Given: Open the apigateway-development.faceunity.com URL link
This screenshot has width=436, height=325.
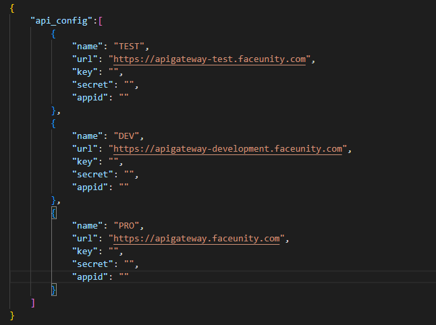Looking at the screenshot, I should (x=227, y=149).
